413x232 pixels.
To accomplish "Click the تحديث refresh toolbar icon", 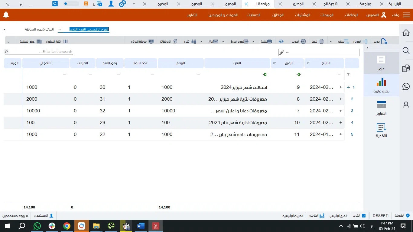I will click(281, 41).
